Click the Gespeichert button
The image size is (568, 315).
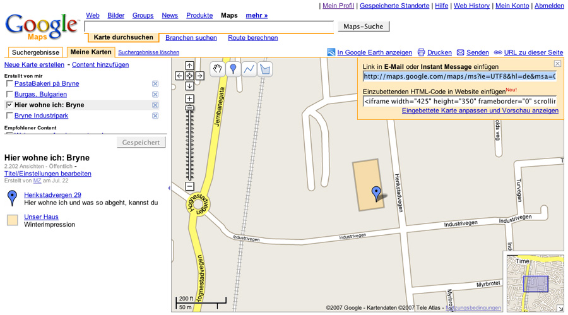tap(141, 143)
